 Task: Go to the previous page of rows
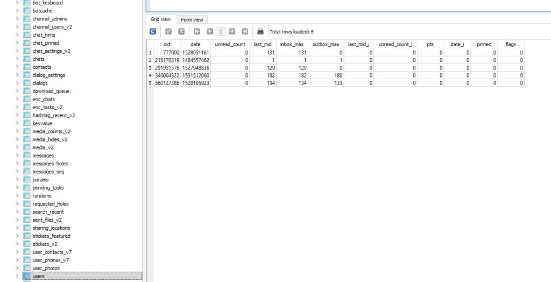(210, 32)
